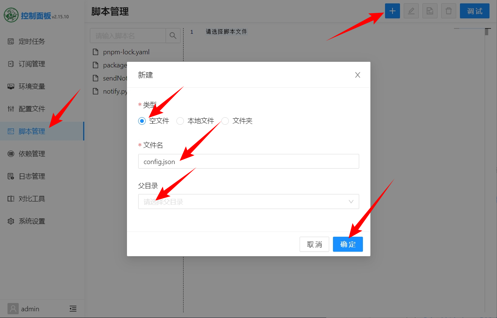Open the 父目录 parent directory dropdown
Screen dimensions: 497x318
[248, 202]
